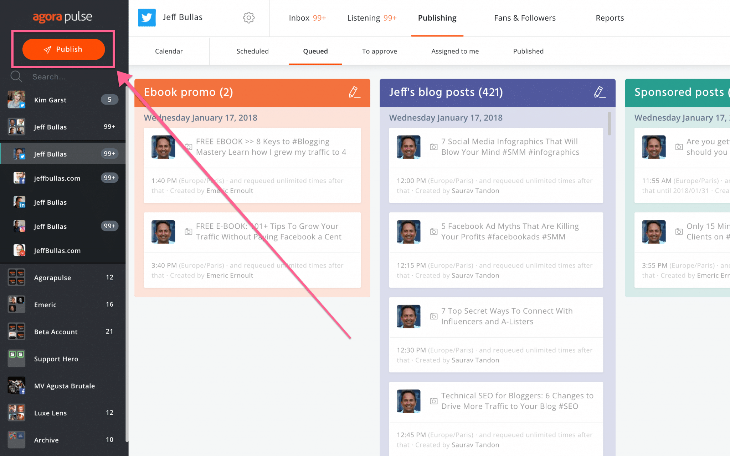Click camera icon on 7 Social Media Infographics post
730x456 pixels.
click(433, 147)
